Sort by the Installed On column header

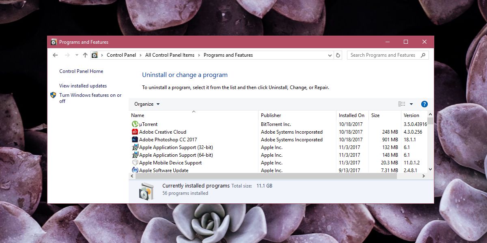coord(352,115)
